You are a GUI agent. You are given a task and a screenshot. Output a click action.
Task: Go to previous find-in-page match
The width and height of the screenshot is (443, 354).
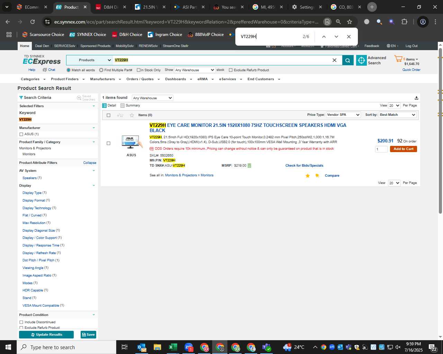[324, 37]
